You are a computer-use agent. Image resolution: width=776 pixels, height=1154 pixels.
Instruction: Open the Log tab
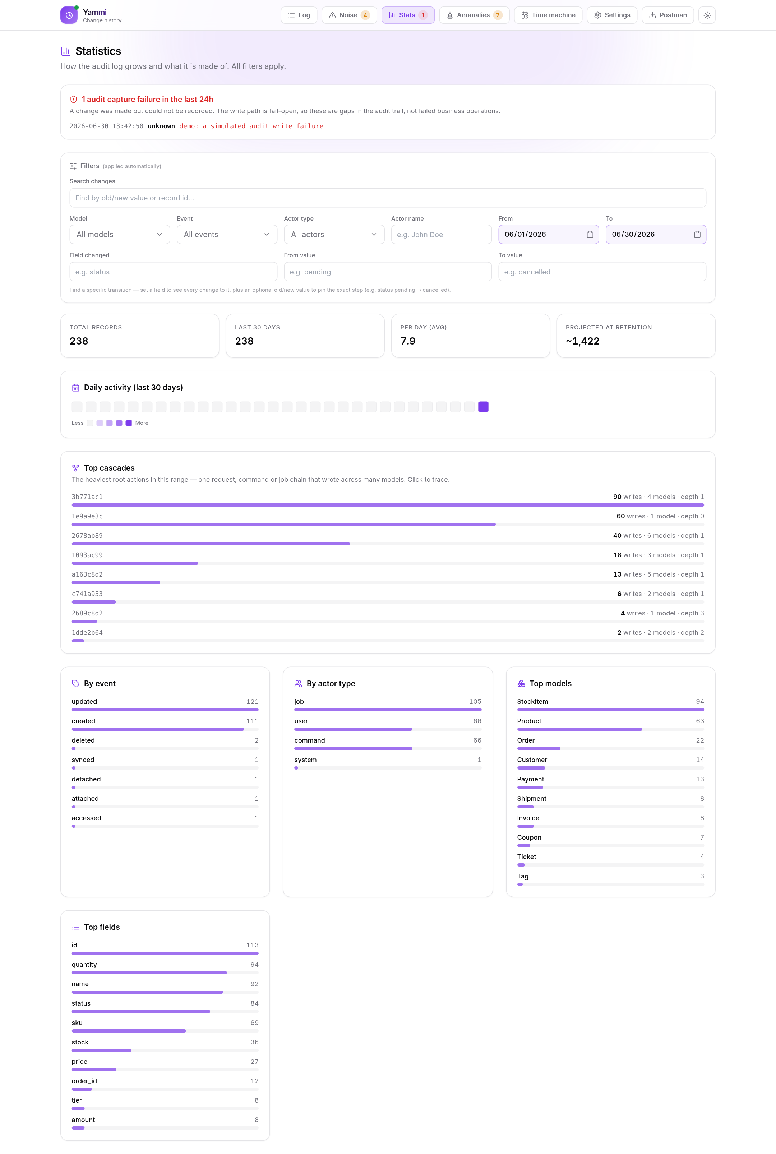[299, 15]
